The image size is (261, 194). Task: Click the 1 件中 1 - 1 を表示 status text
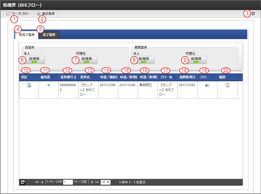(132, 182)
